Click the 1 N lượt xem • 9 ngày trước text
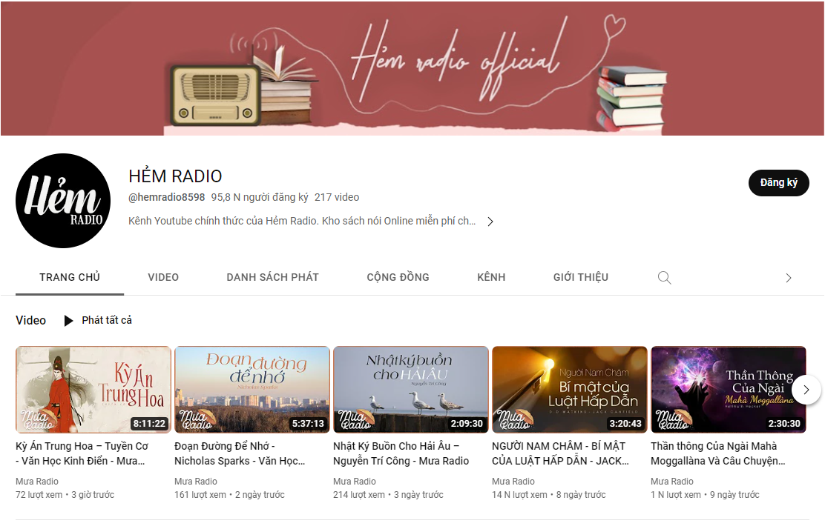 [x=705, y=495]
